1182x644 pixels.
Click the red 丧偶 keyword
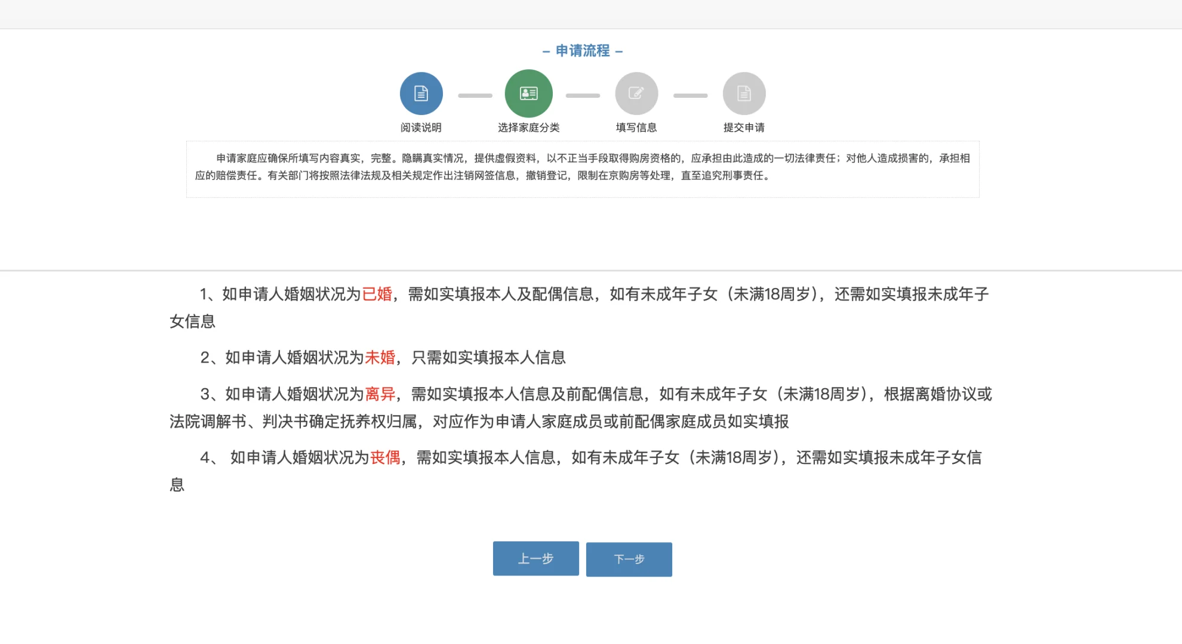click(386, 457)
